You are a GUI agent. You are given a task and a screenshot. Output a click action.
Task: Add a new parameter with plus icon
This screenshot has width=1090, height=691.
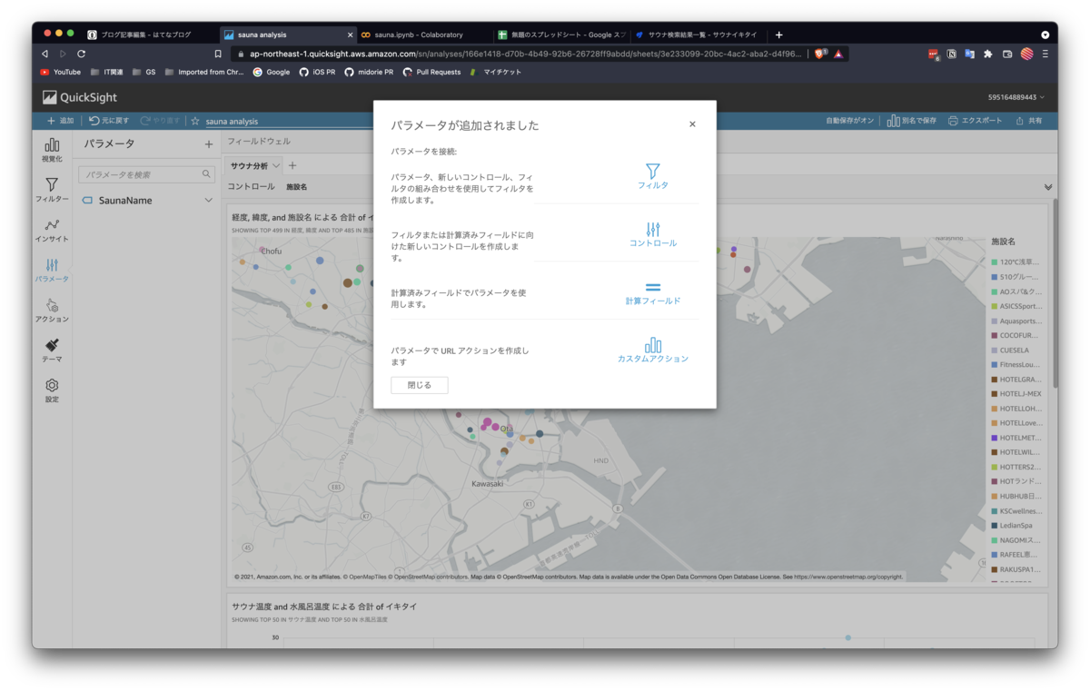coord(209,143)
